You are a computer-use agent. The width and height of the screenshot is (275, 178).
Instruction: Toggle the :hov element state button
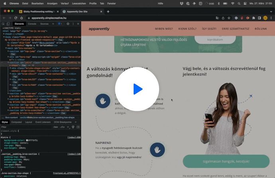(55, 127)
